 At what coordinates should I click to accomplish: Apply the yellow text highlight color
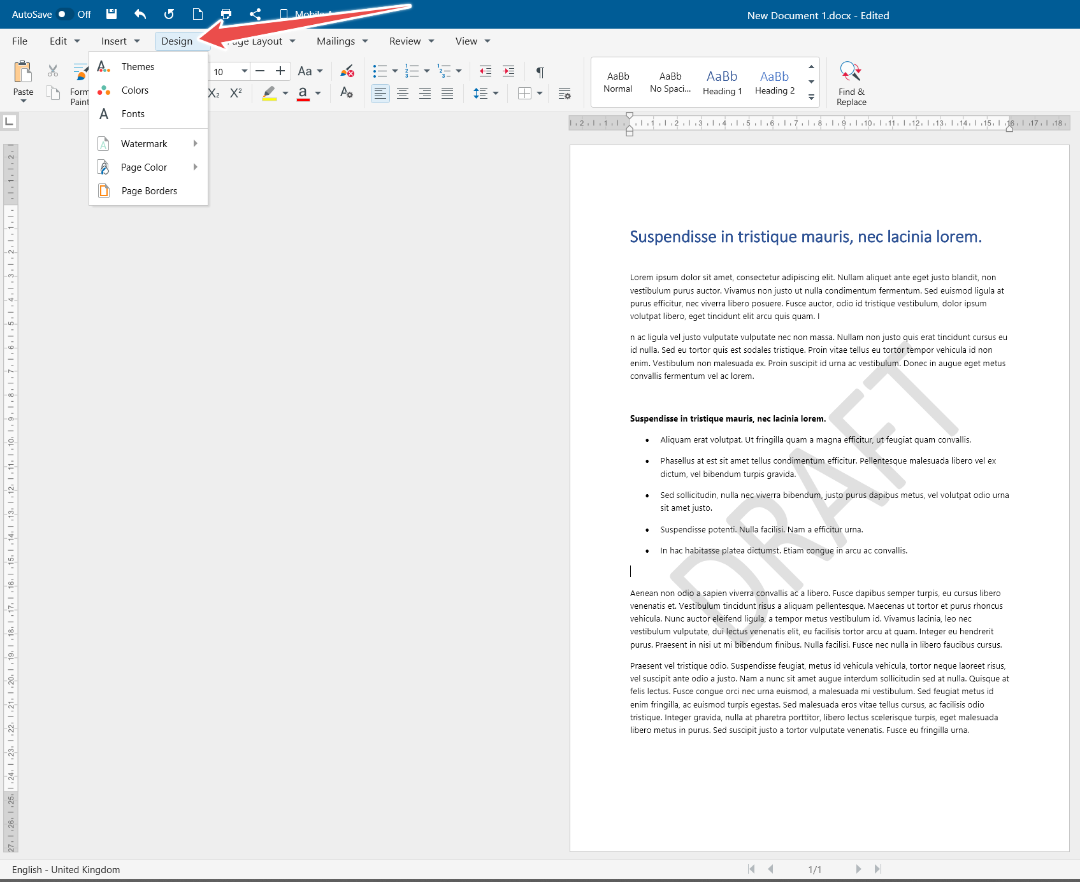pos(270,94)
